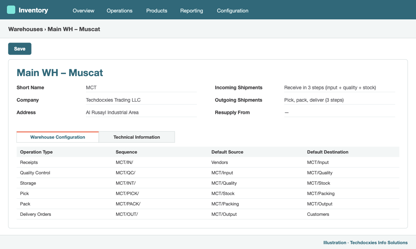Image resolution: width=416 pixels, height=249 pixels.
Task: Switch to Warehouse Configuration tab
Action: pyautogui.click(x=58, y=137)
